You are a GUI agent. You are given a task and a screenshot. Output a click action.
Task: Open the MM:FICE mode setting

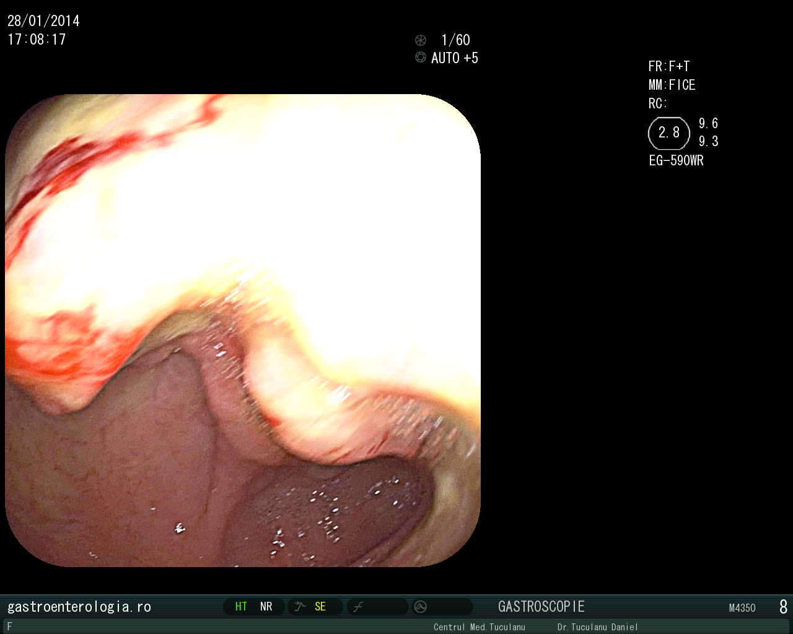(672, 85)
